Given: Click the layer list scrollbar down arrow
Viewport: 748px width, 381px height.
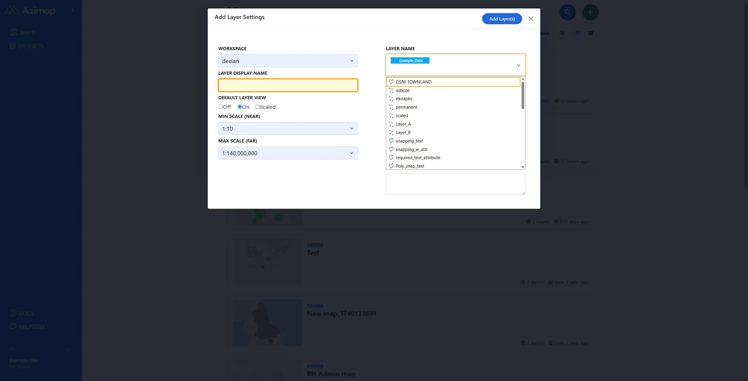Looking at the screenshot, I should click(523, 167).
